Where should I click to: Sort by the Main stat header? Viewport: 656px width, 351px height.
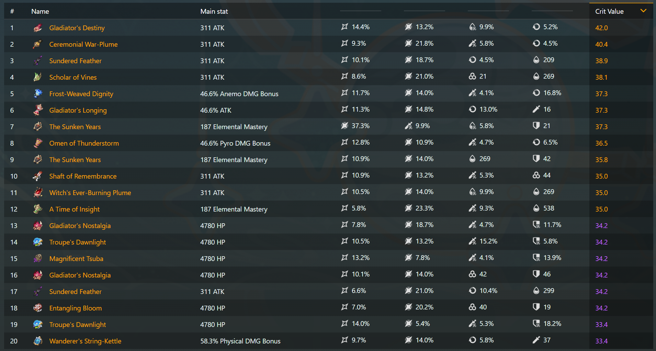214,11
